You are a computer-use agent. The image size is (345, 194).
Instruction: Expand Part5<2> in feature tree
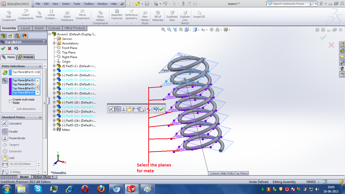tap(54, 66)
